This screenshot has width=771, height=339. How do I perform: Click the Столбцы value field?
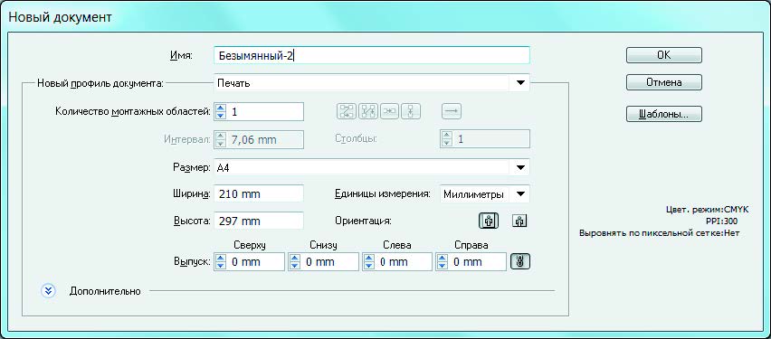(491, 139)
